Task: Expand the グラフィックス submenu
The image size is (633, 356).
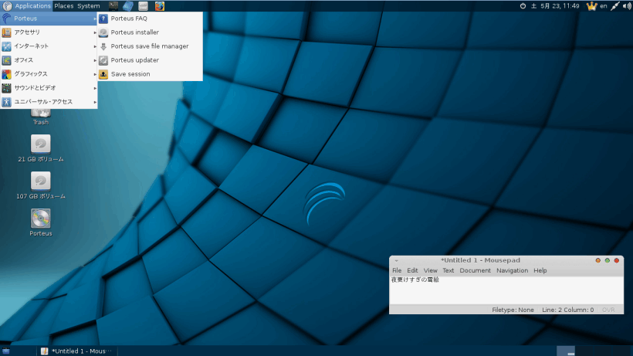Action: pos(49,74)
